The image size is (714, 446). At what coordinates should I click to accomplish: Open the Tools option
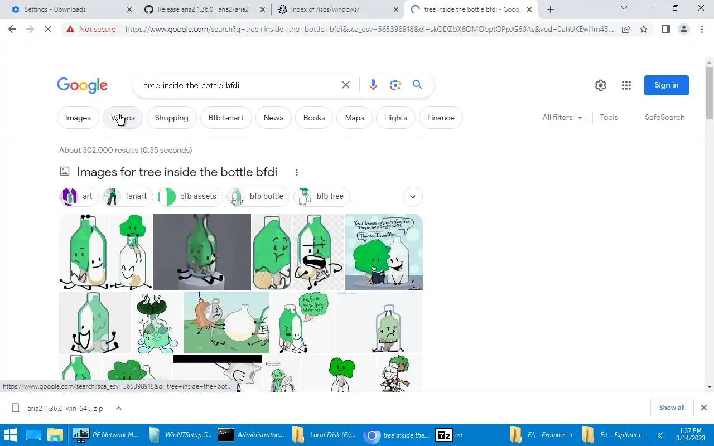click(609, 117)
